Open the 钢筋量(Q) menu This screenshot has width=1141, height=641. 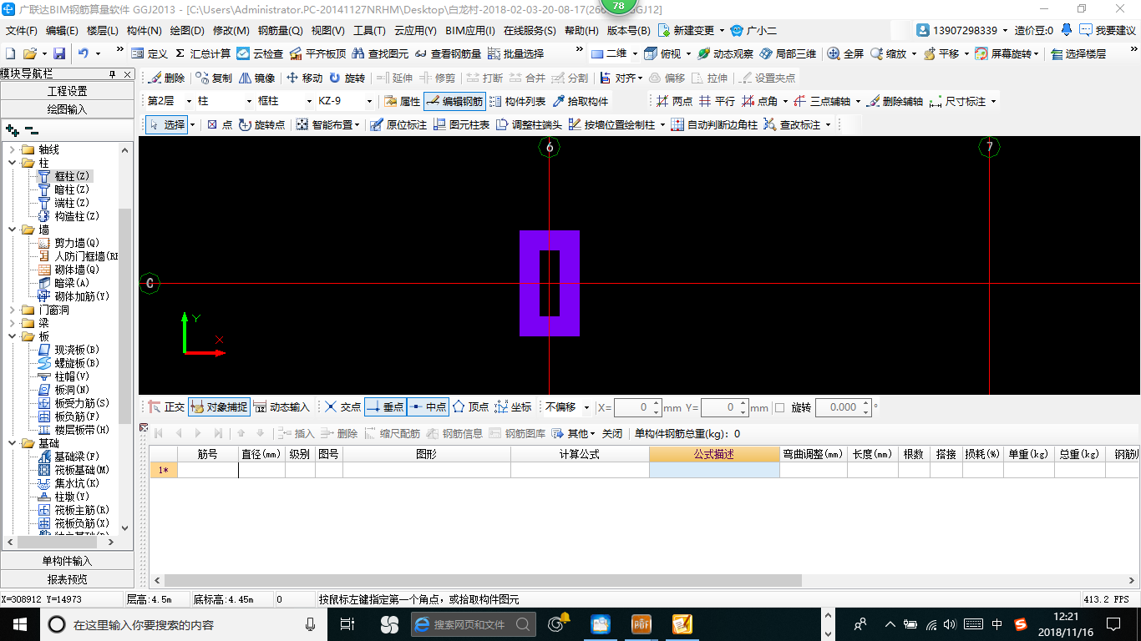[280, 31]
